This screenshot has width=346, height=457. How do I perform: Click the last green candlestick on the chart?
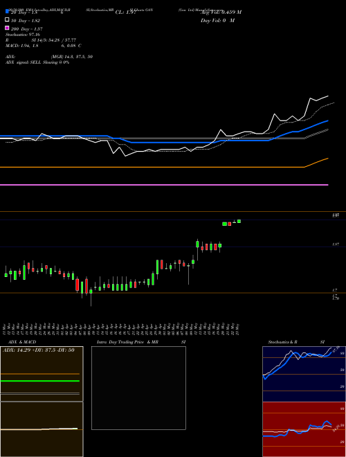pyautogui.click(x=239, y=221)
